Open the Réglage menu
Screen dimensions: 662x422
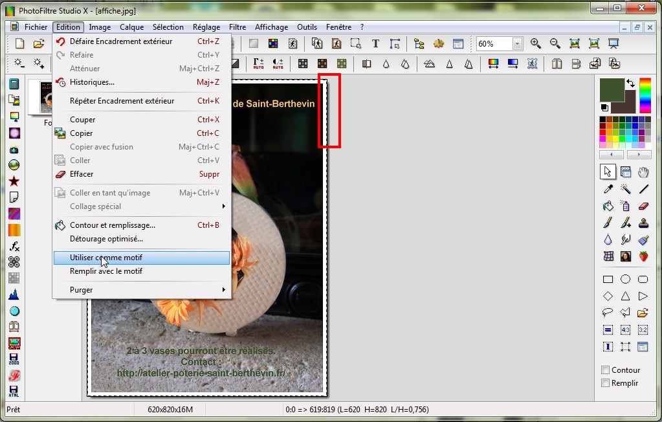click(x=206, y=27)
